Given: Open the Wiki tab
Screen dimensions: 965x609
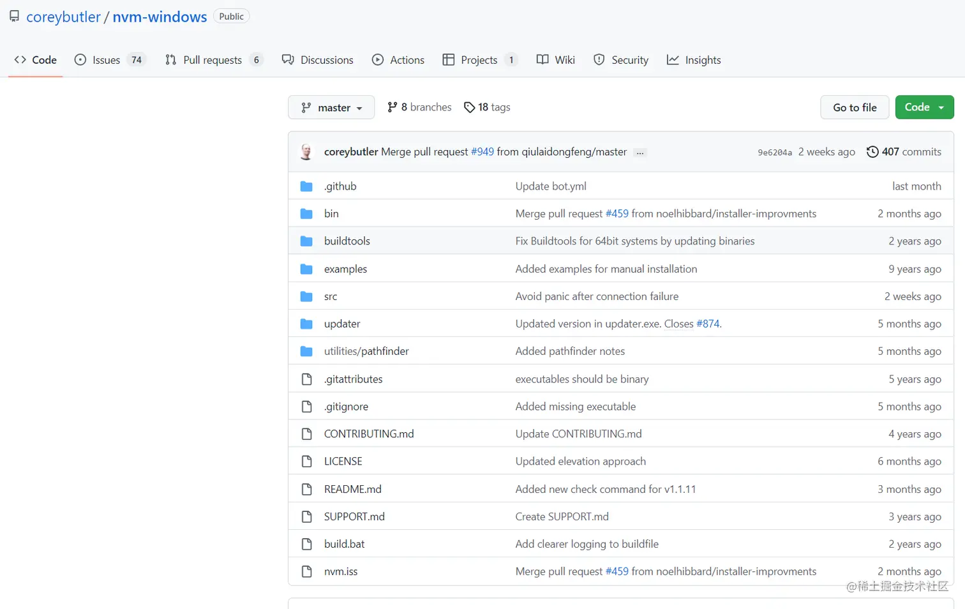Looking at the screenshot, I should [x=556, y=60].
